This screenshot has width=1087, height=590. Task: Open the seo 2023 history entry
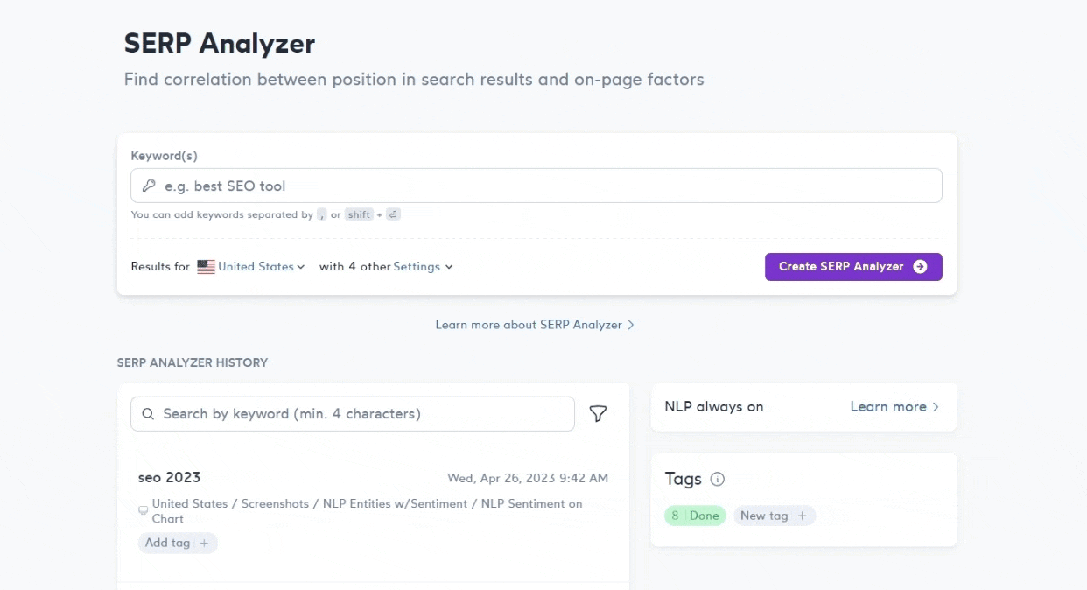tap(170, 477)
